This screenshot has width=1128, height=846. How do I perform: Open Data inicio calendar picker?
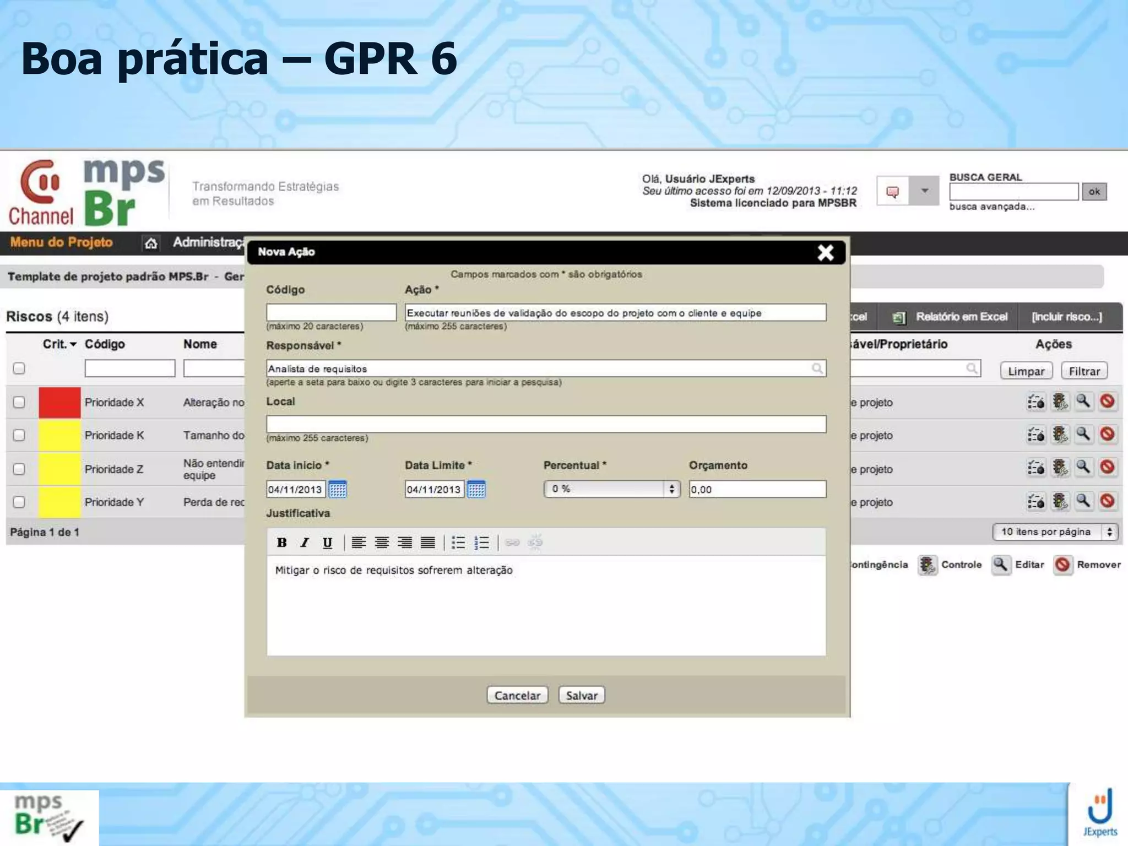tap(338, 489)
